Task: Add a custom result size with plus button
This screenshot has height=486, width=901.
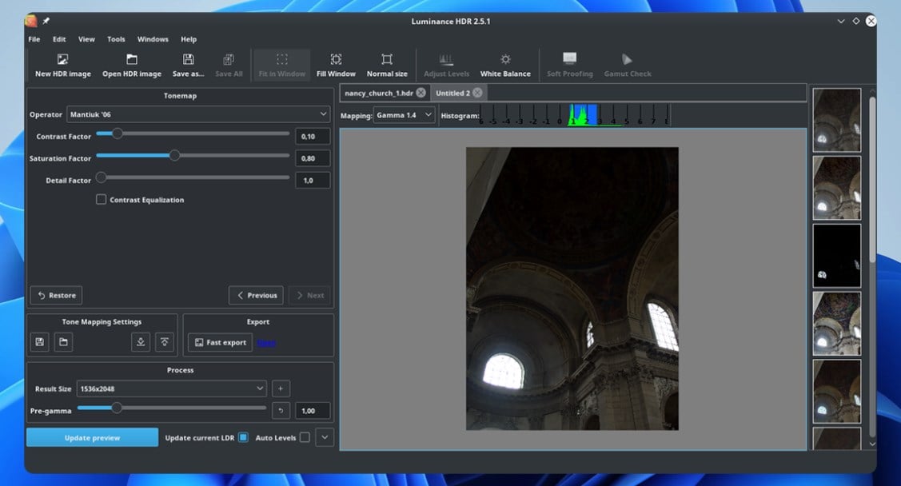Action: pos(281,388)
